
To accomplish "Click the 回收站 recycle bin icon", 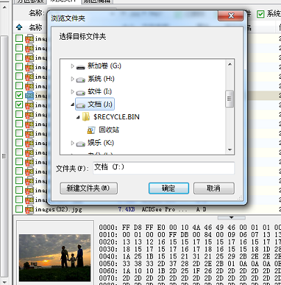I will 91,130.
